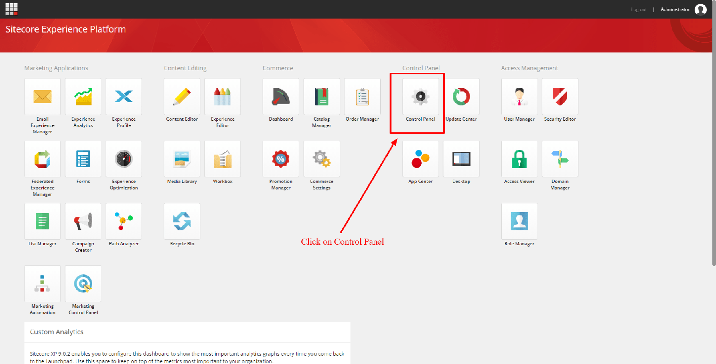Click the Administrator avatar picture

pos(701,9)
